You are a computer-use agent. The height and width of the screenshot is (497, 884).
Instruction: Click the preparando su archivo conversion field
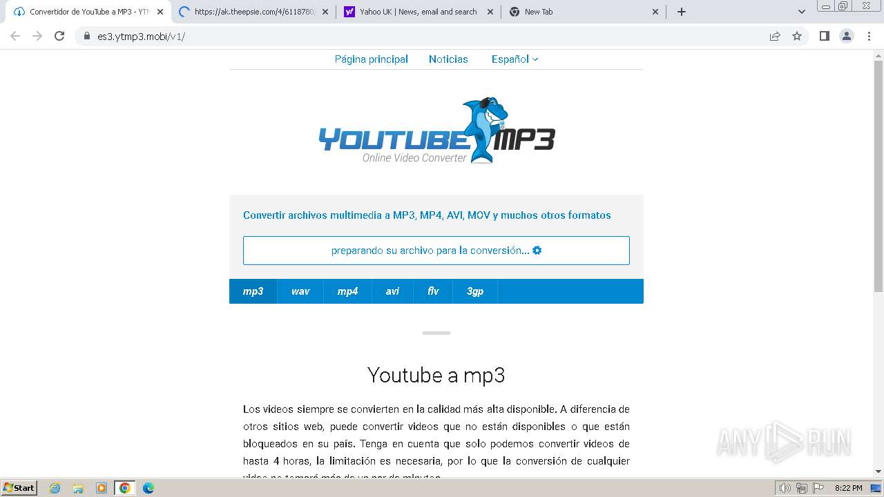[x=436, y=251]
